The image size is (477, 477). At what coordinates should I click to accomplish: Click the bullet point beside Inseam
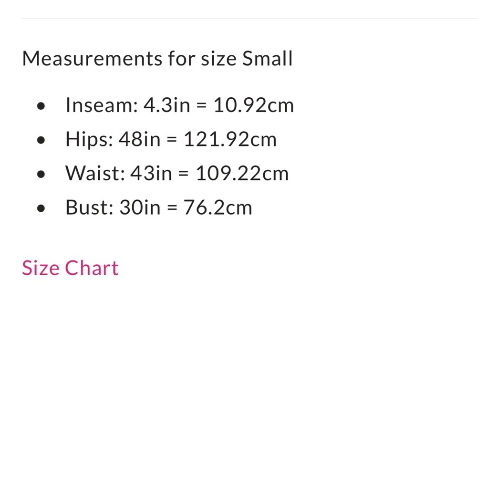pos(41,106)
